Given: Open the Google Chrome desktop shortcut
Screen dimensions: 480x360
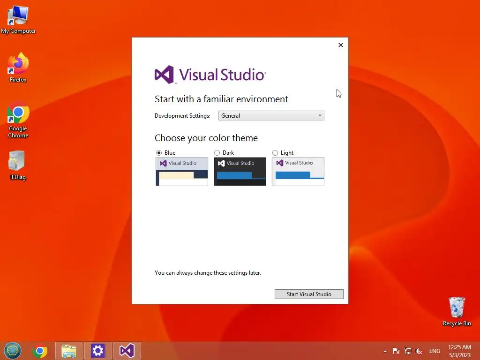Looking at the screenshot, I should coord(18,120).
